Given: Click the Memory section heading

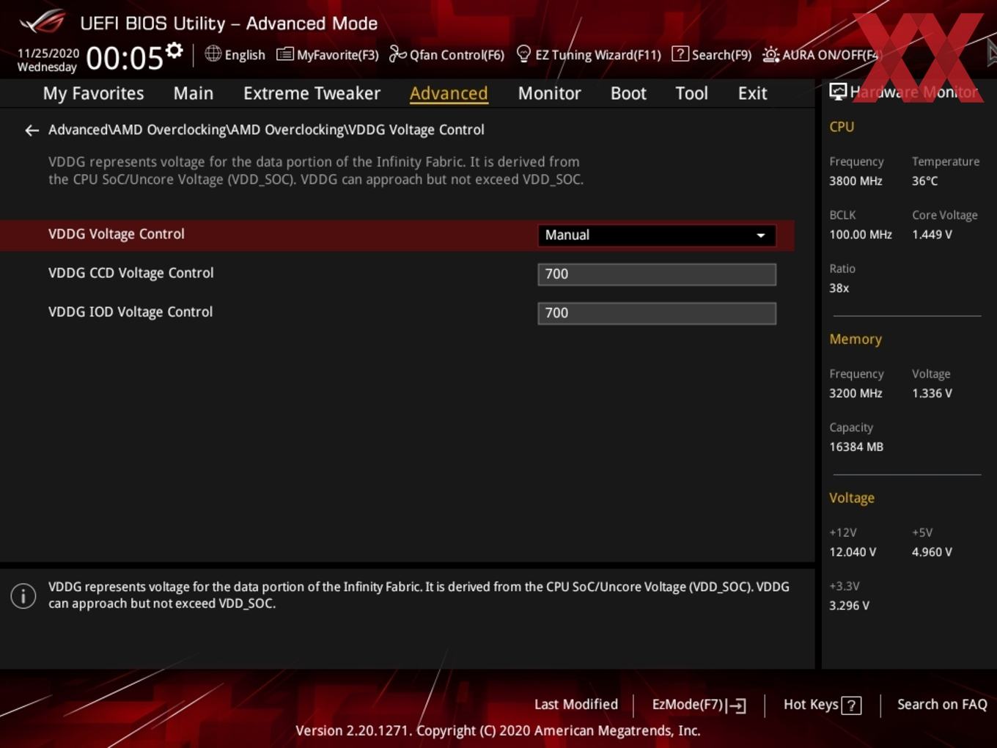Looking at the screenshot, I should pos(856,340).
